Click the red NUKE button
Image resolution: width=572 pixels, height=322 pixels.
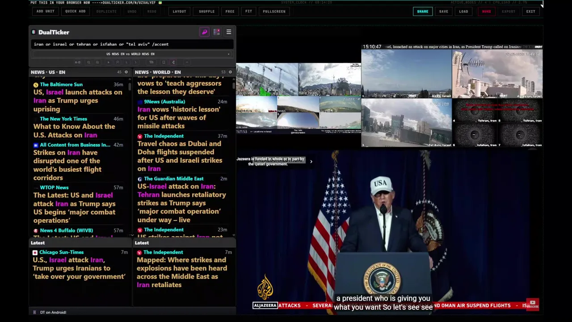(486, 11)
